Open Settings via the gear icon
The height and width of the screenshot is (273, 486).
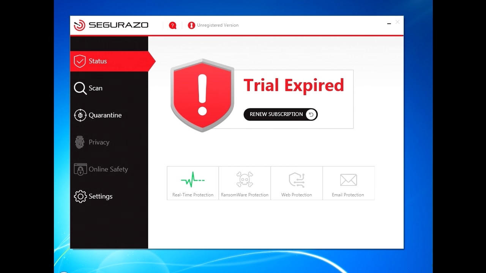[80, 196]
